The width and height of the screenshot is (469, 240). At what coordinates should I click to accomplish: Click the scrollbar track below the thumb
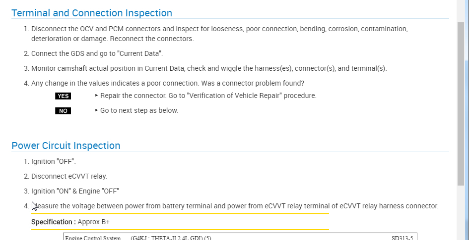point(461,213)
